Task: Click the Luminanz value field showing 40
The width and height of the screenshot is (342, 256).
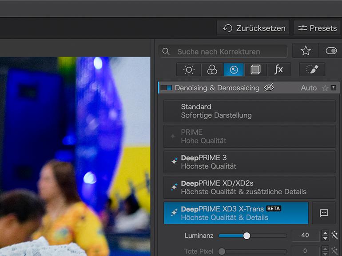Action: pos(305,235)
